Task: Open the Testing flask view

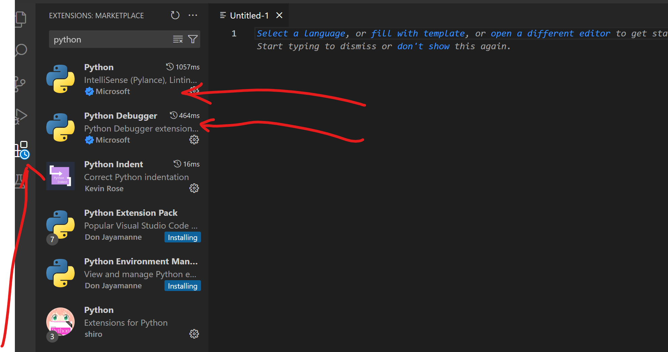Action: (x=20, y=181)
